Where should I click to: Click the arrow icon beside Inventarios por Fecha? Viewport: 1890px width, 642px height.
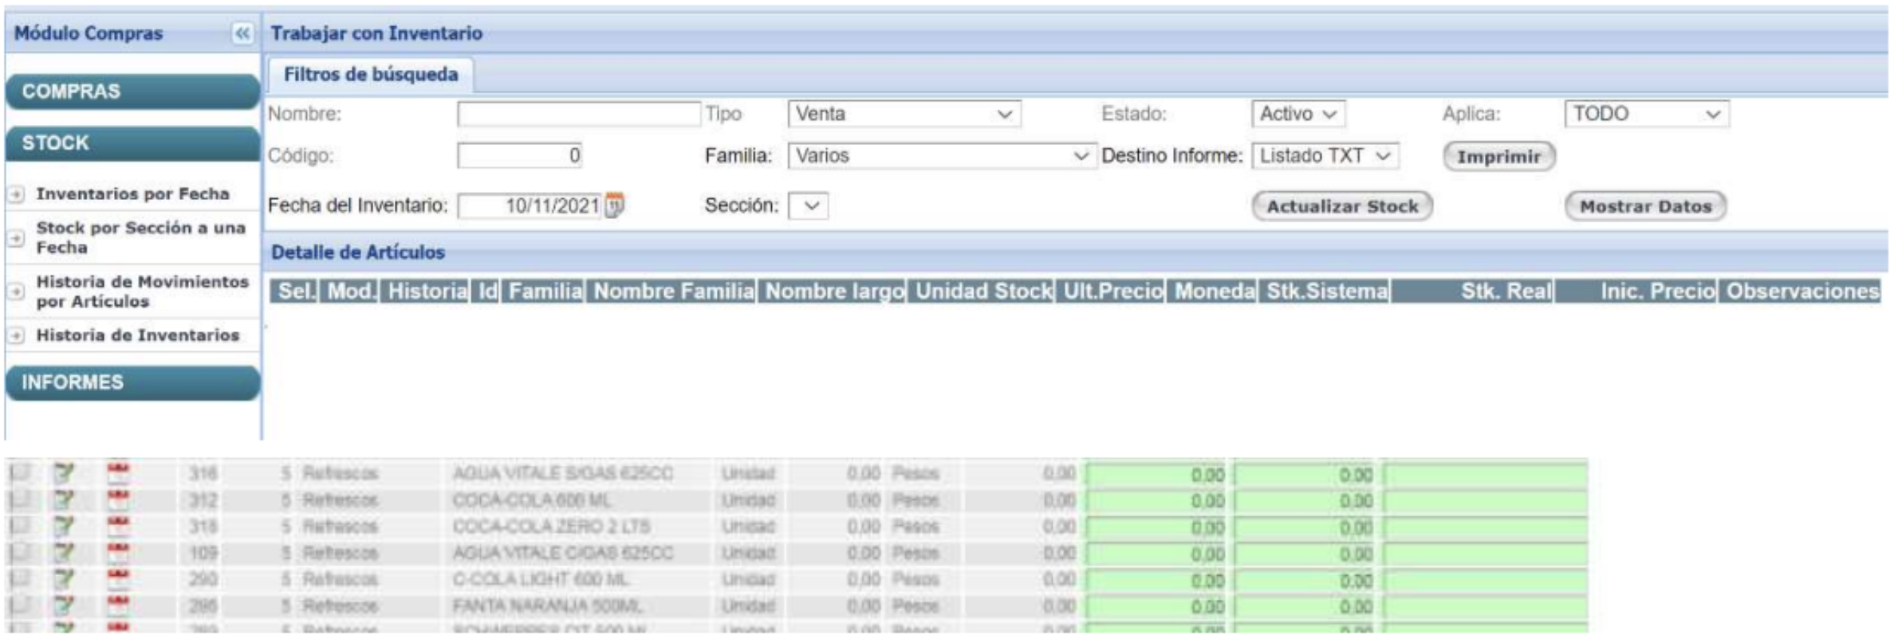(16, 194)
